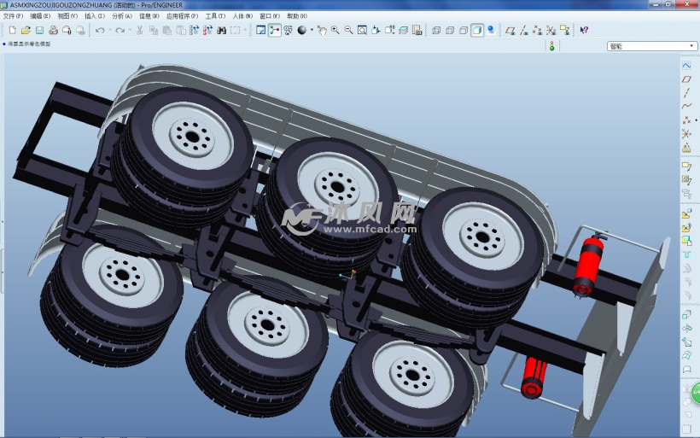Click the add component to assembly icon
700x438 pixels.
click(x=686, y=214)
